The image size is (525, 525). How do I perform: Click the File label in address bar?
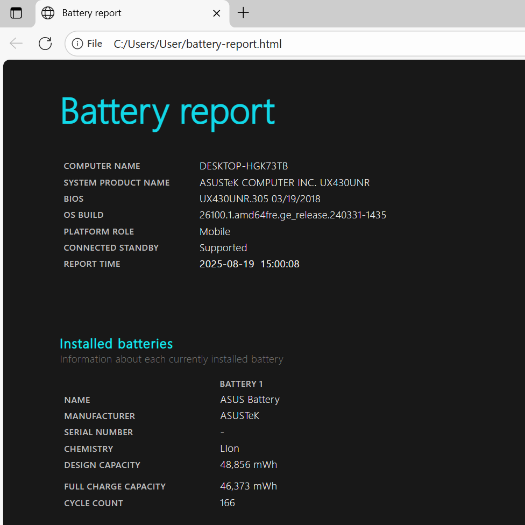pos(95,44)
